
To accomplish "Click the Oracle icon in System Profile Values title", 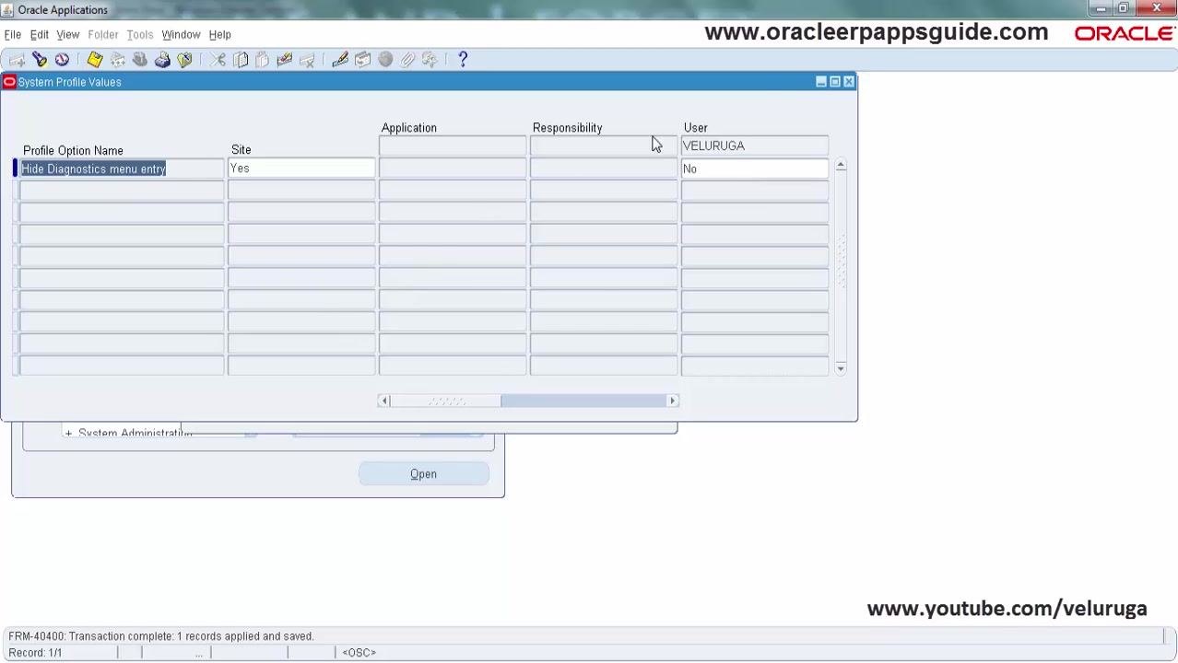I will click(9, 82).
